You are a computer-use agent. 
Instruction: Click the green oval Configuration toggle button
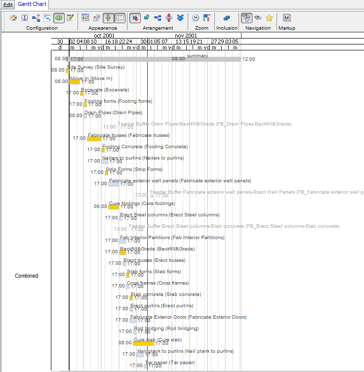click(59, 18)
